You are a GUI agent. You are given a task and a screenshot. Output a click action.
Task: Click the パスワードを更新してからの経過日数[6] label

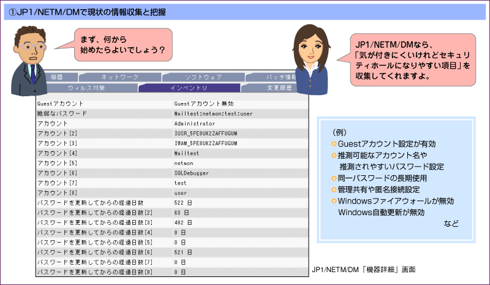point(95,252)
